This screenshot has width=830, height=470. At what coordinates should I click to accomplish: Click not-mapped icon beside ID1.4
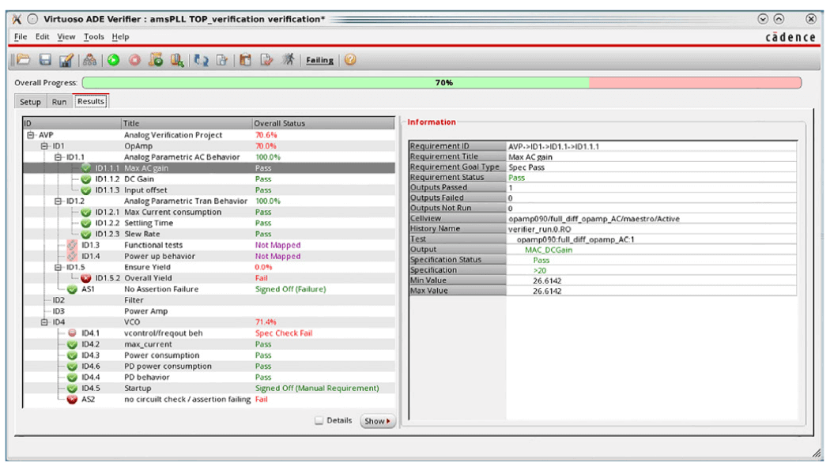72,257
